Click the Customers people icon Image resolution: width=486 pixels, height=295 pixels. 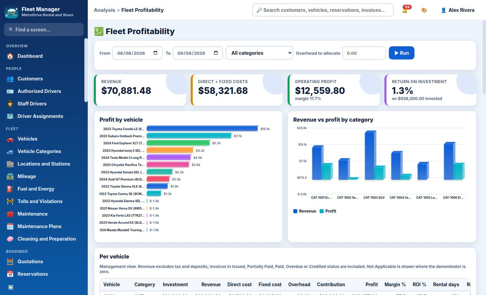coord(10,79)
